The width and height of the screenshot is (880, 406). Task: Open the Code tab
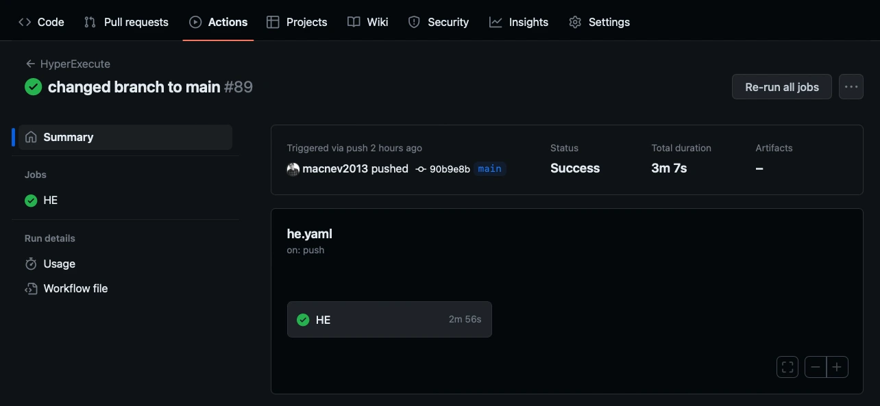tap(41, 22)
